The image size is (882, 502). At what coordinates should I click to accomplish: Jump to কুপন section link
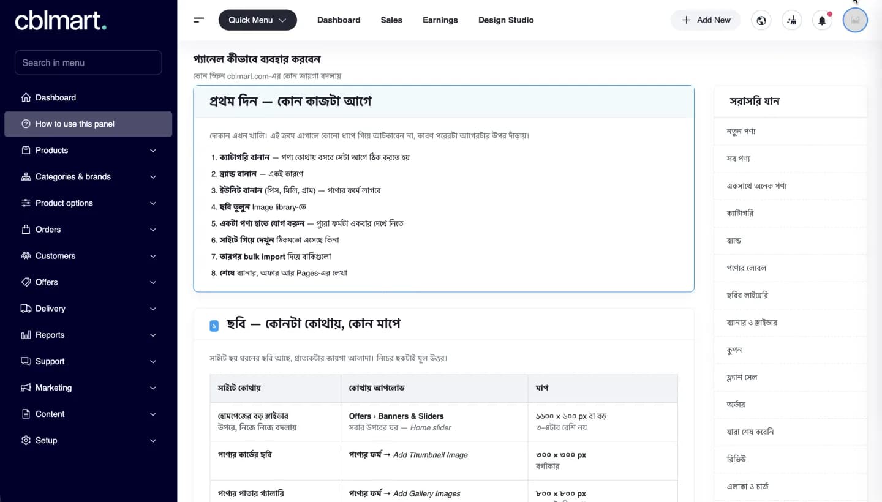790,350
